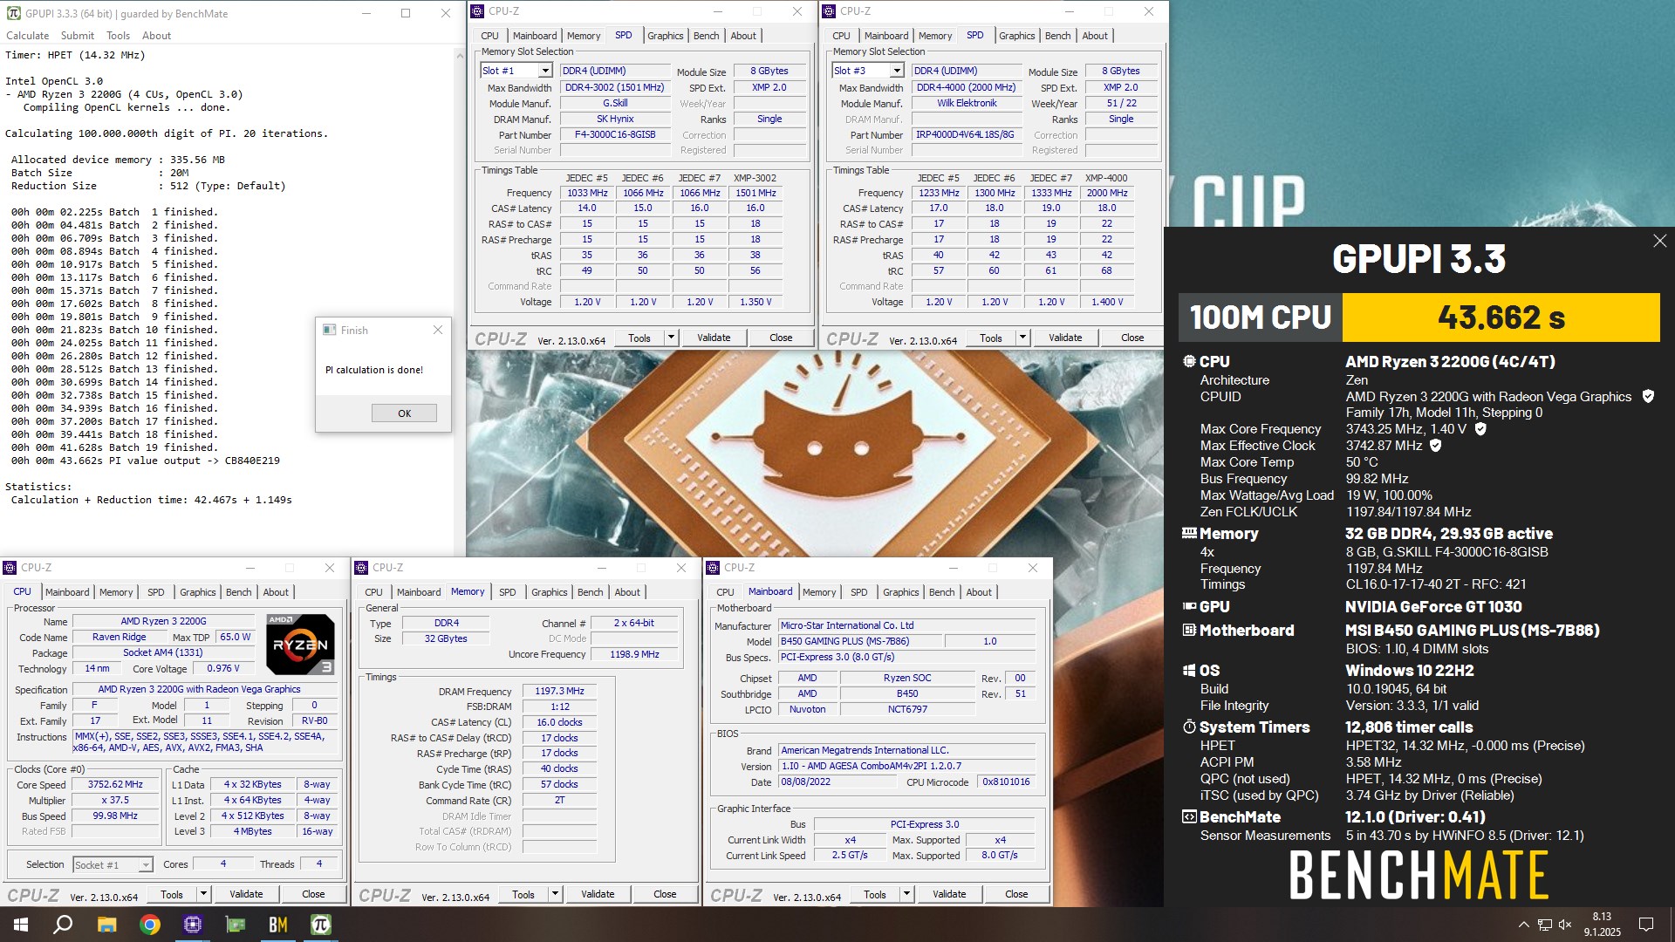The height and width of the screenshot is (942, 1675).
Task: Open the Tools menu in GPUPI
Action: coord(118,36)
